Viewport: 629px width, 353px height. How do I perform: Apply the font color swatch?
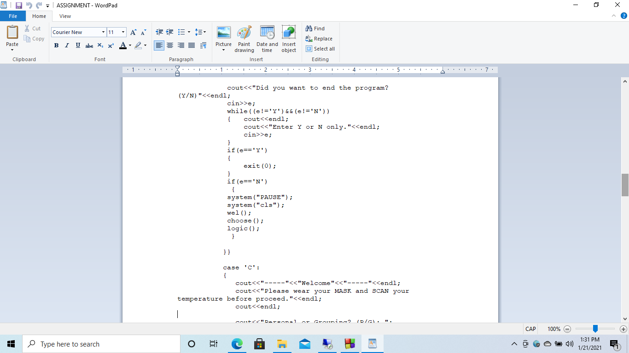[123, 46]
